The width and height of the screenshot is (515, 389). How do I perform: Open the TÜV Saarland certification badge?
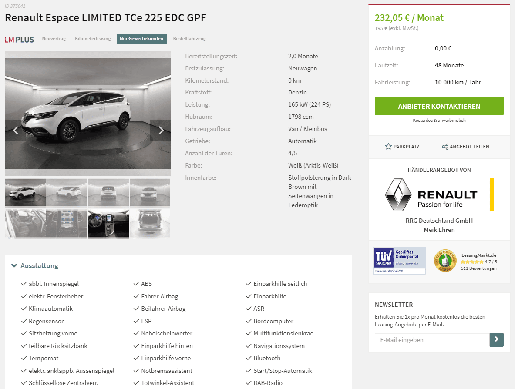pos(399,261)
